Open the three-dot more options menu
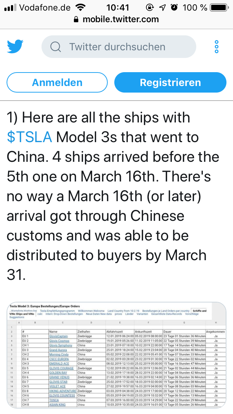The width and height of the screenshot is (233, 414). (217, 47)
